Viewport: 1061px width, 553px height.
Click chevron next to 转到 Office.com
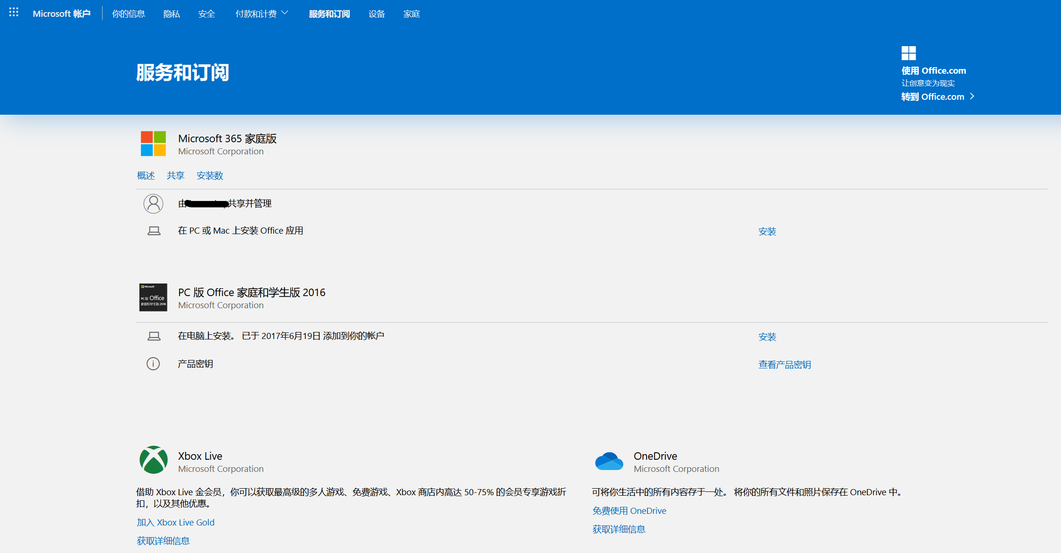coord(972,96)
